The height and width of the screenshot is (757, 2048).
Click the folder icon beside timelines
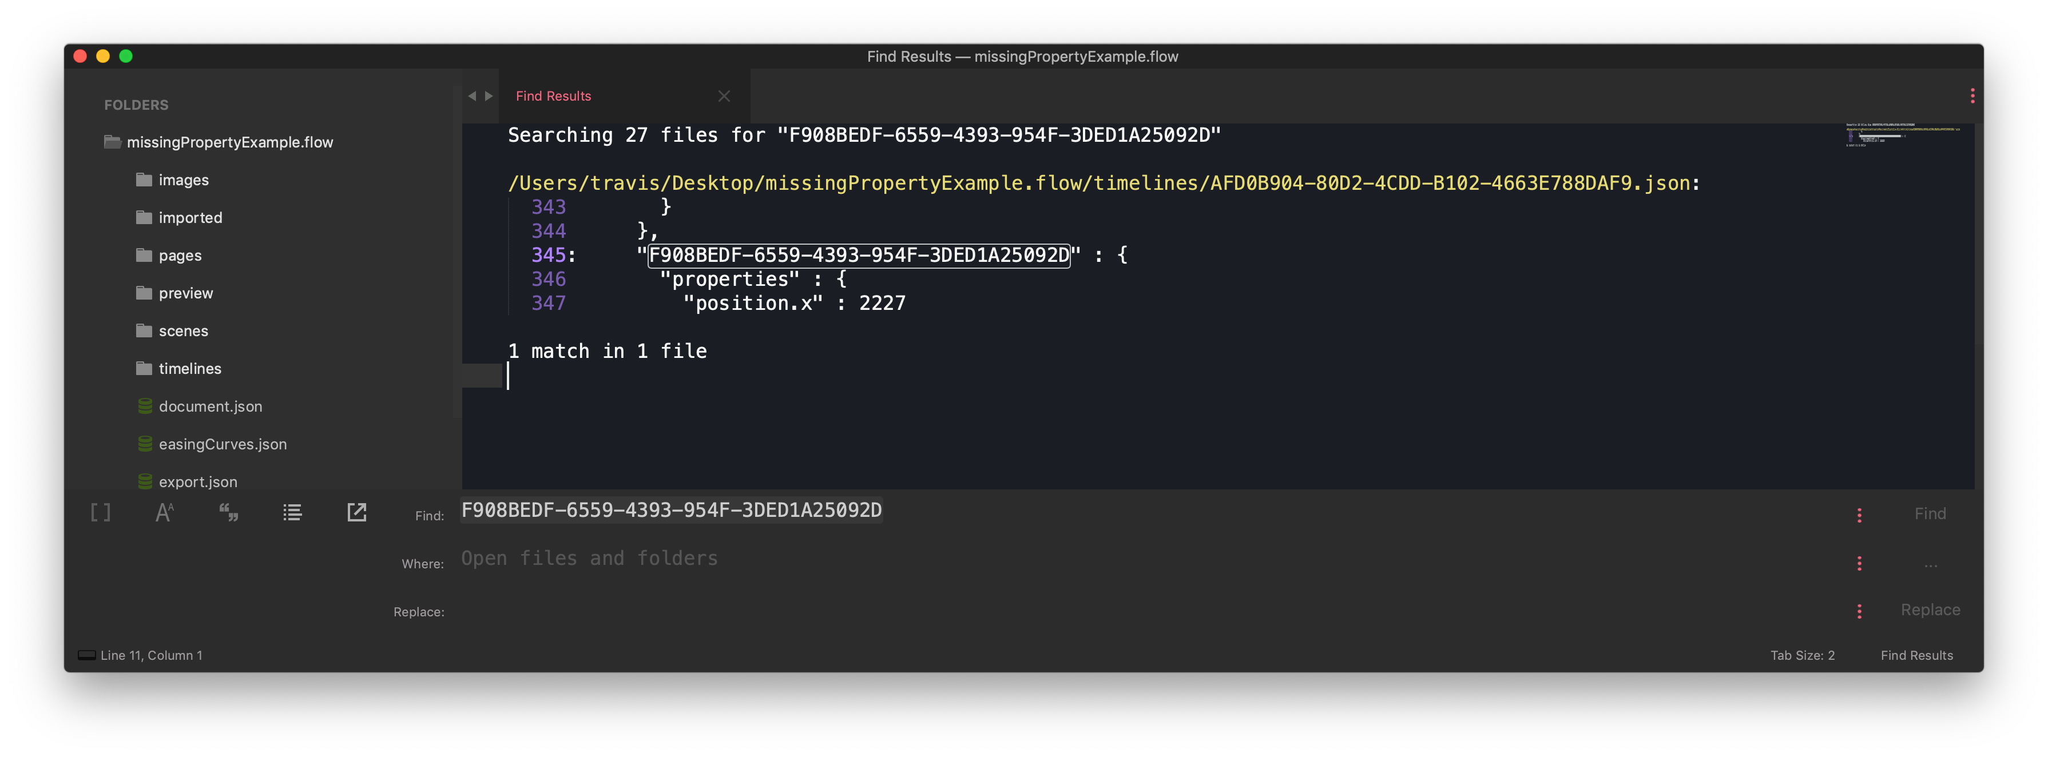coord(144,369)
